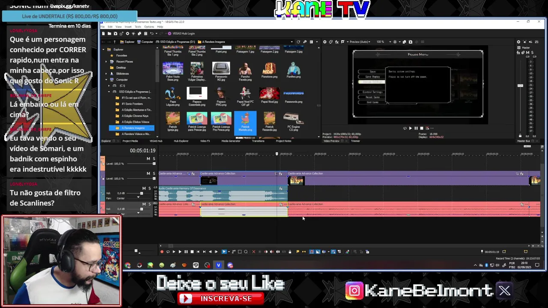This screenshot has height=308, width=548.
Task: Open the Tools menu
Action: click(x=138, y=27)
